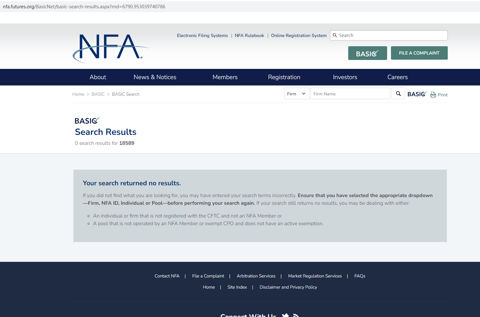Focus the Firm Name input field
The height and width of the screenshot is (317, 480).
tap(350, 94)
